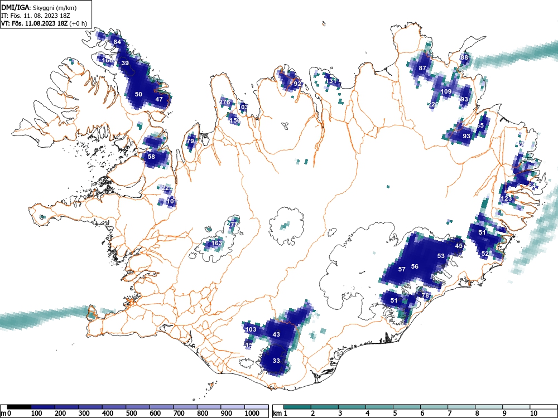Click the visibility value '45' on the map

[x=459, y=246]
